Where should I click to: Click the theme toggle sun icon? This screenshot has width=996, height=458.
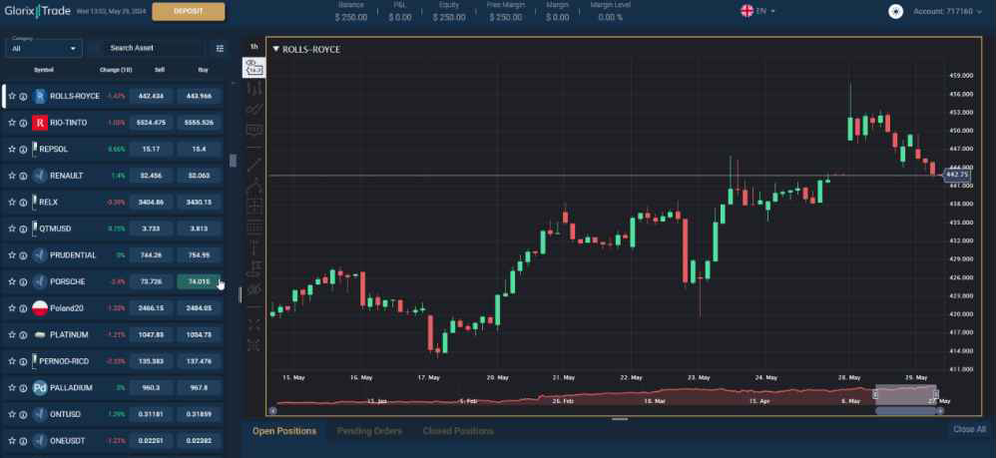click(895, 11)
